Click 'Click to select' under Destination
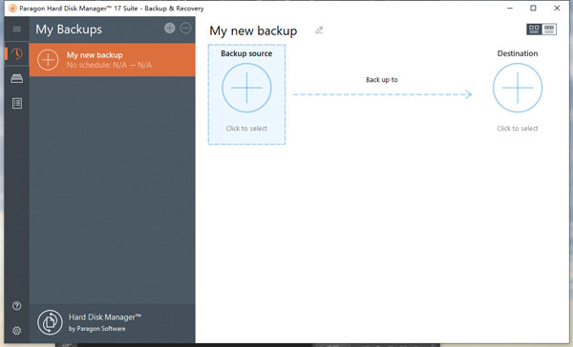573x347 pixels. tap(518, 129)
